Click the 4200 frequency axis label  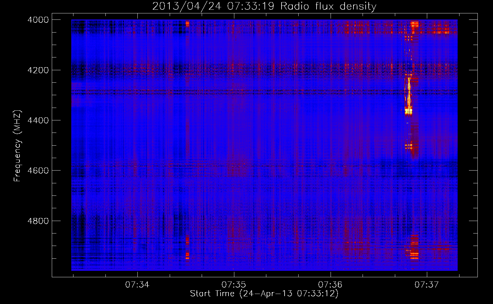pos(38,70)
